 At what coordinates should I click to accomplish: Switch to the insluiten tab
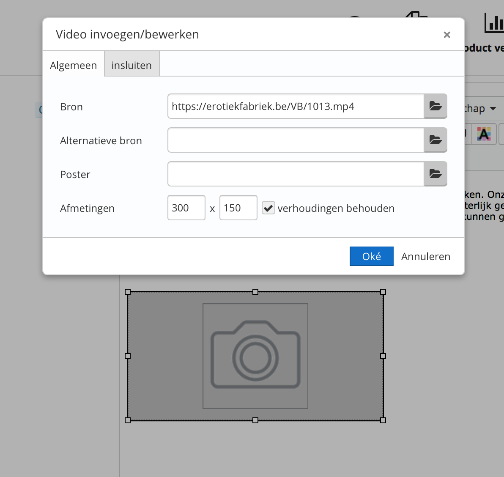point(131,65)
